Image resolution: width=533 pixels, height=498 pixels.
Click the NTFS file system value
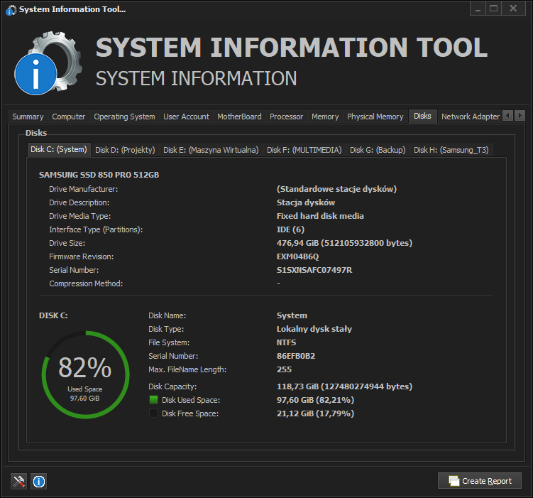286,342
